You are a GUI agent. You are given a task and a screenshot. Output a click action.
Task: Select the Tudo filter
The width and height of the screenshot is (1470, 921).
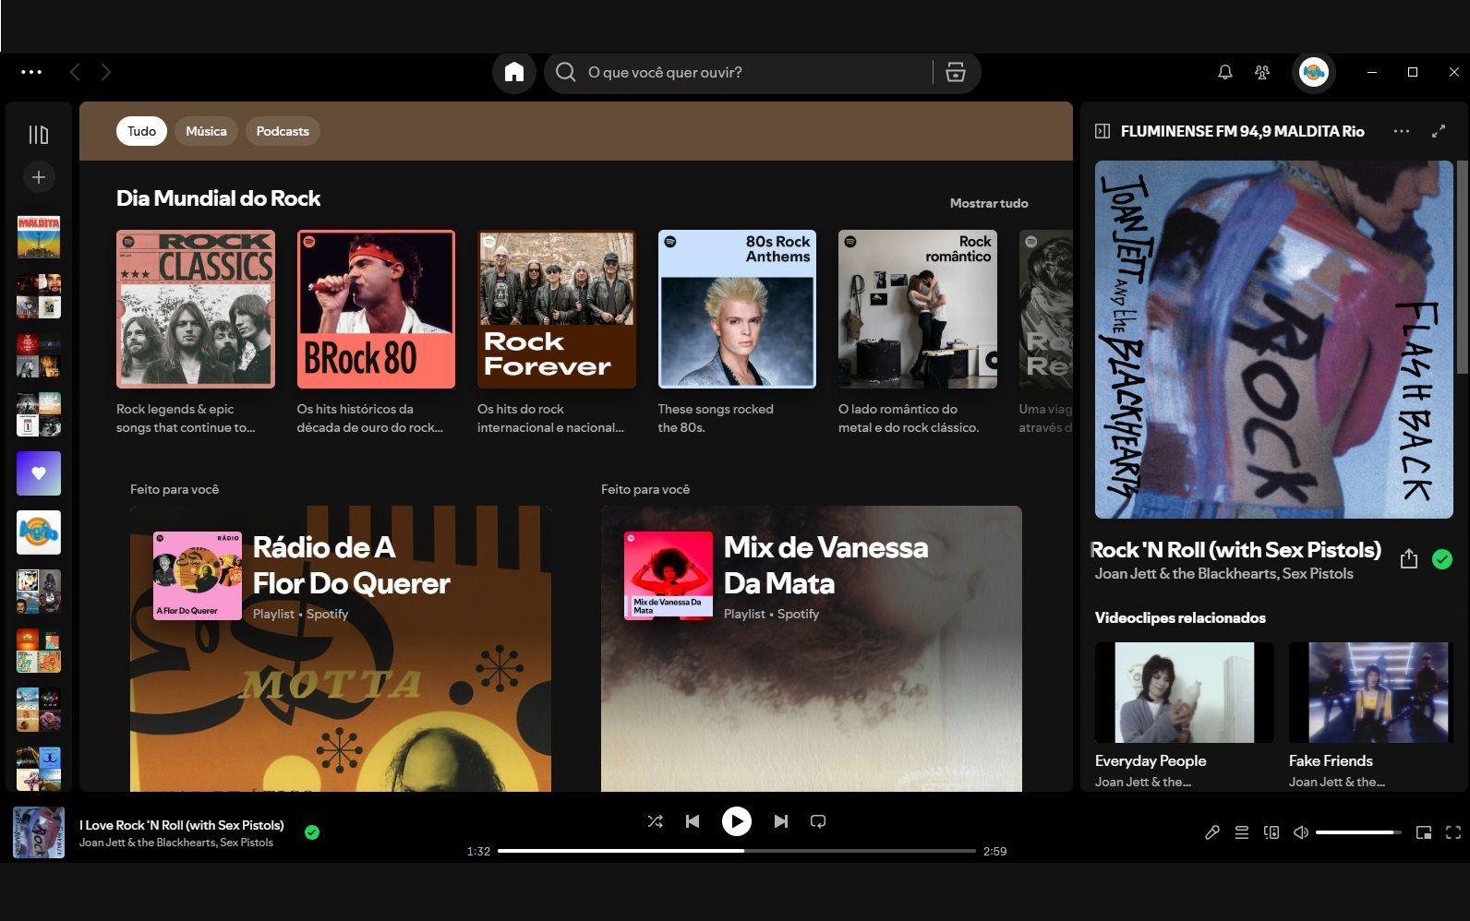coord(141,131)
